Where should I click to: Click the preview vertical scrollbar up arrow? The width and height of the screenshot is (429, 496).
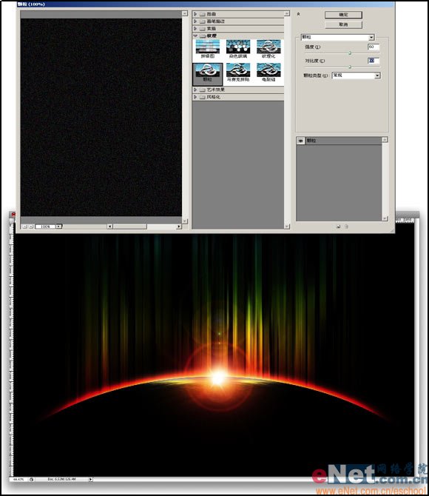tap(185, 13)
